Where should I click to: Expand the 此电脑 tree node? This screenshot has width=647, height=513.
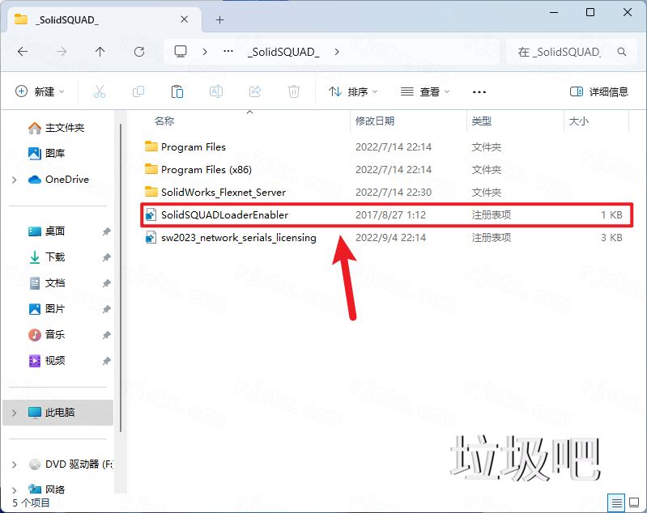pyautogui.click(x=15, y=413)
